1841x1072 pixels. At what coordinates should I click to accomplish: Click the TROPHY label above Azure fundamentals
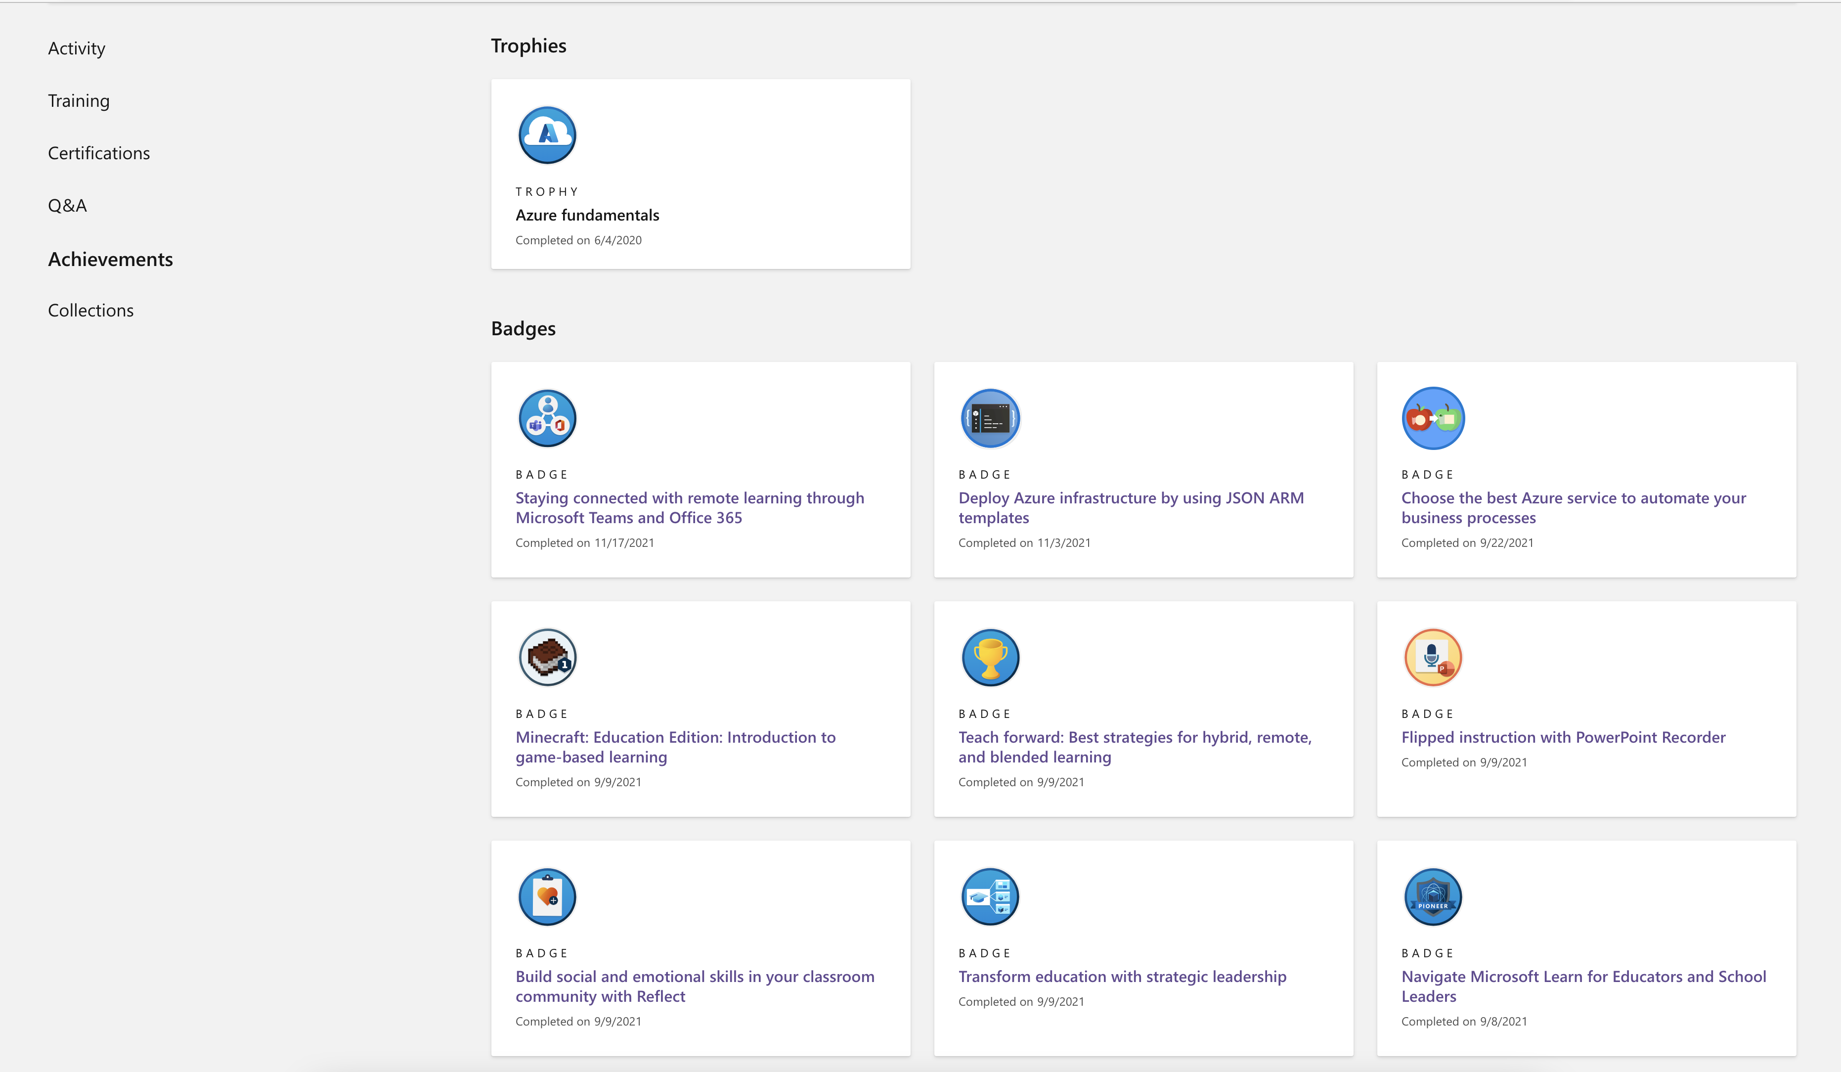(546, 191)
